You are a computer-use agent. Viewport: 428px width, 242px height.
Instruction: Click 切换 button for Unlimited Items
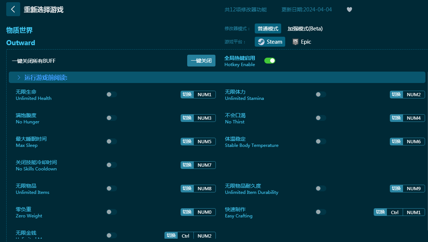pyautogui.click(x=187, y=188)
